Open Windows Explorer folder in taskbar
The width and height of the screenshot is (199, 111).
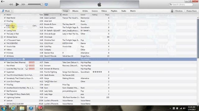tap(22, 108)
